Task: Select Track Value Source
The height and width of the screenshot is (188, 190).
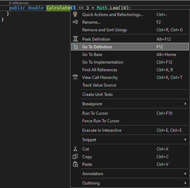Action: (130, 85)
